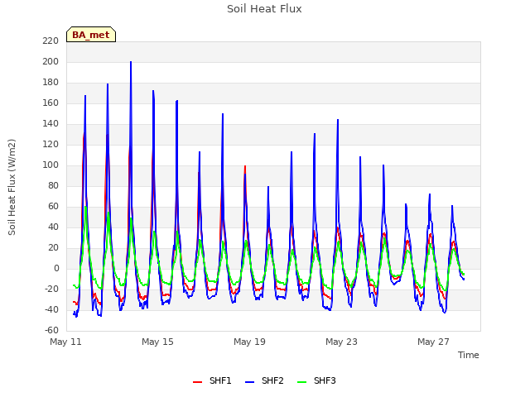The image size is (530, 397).
Task: Toggle the SHF2 legend entry
Action: 264,380
